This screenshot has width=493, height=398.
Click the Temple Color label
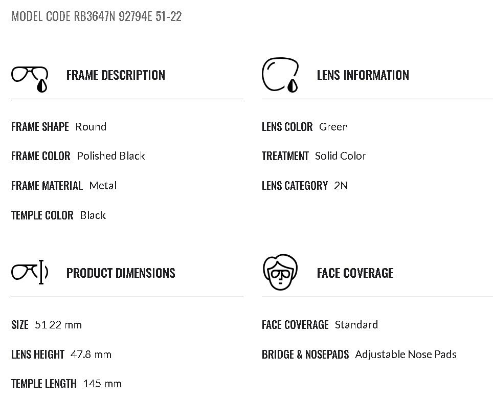click(42, 215)
